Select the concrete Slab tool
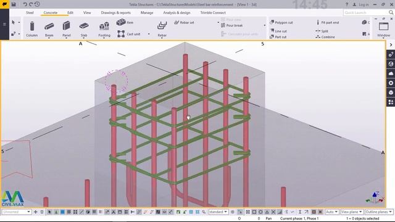Image resolution: width=395 pixels, height=222 pixels. (84, 29)
